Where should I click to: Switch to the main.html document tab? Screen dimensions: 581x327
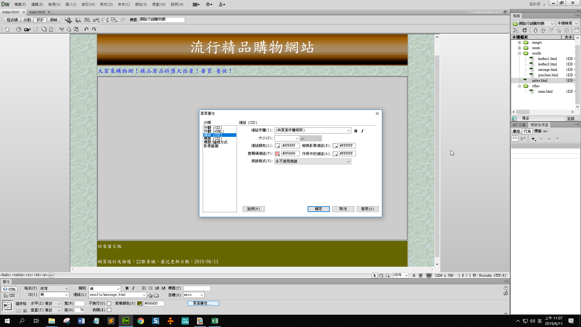click(x=37, y=12)
